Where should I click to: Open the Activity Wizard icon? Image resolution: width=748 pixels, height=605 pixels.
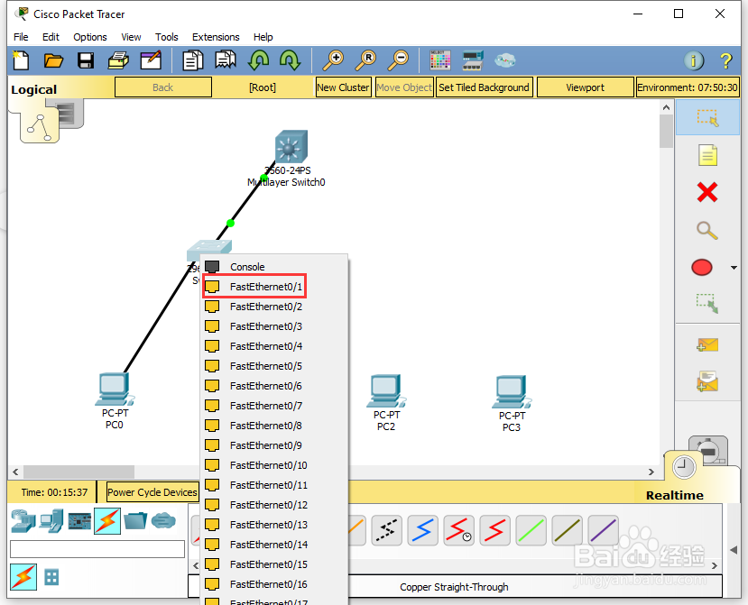pyautogui.click(x=151, y=61)
